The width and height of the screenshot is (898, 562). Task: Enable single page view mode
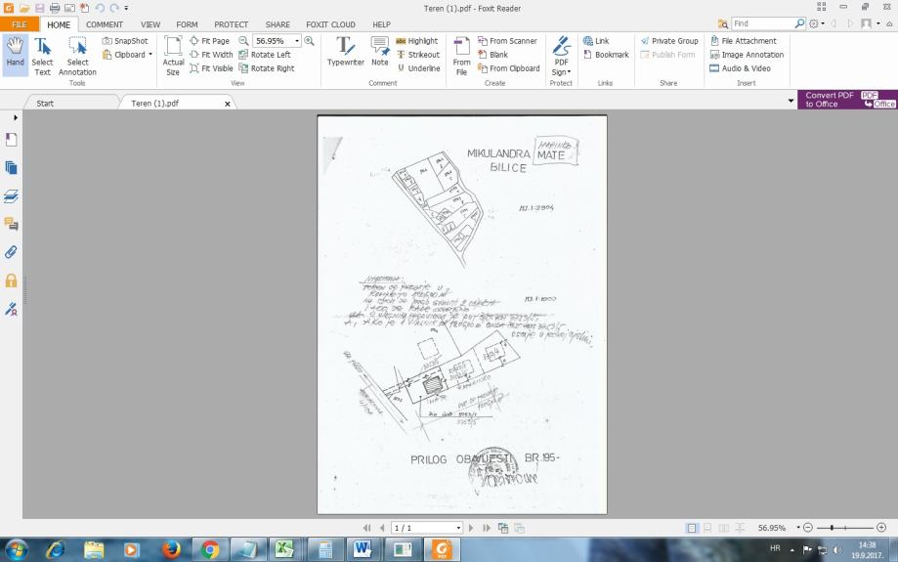point(692,528)
